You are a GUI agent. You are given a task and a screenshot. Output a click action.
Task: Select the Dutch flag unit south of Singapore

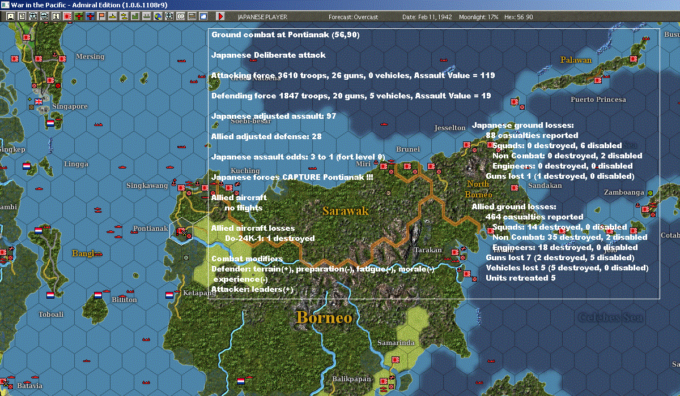coord(50,123)
